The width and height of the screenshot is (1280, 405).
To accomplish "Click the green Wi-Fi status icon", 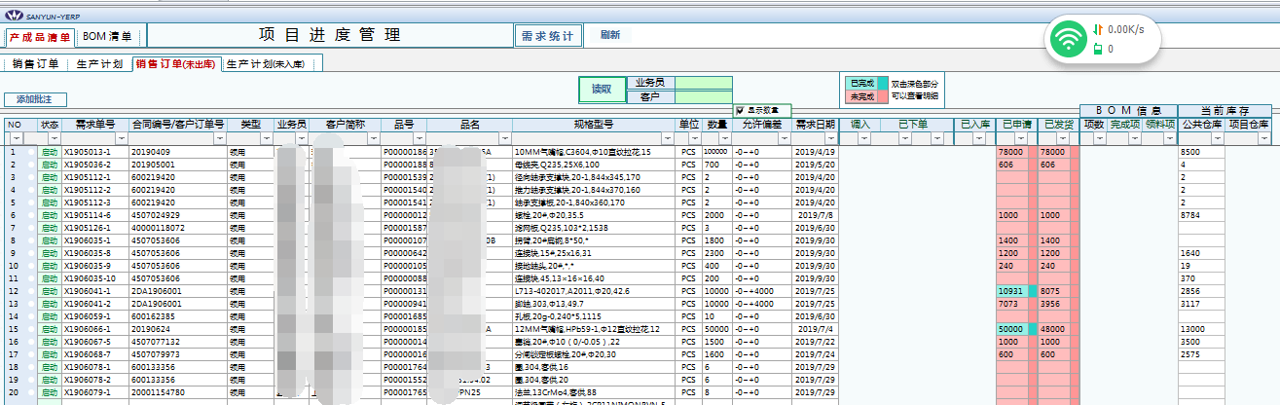I will [1071, 40].
